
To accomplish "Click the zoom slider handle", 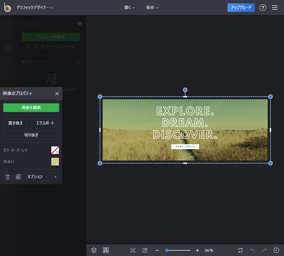I will tap(167, 250).
